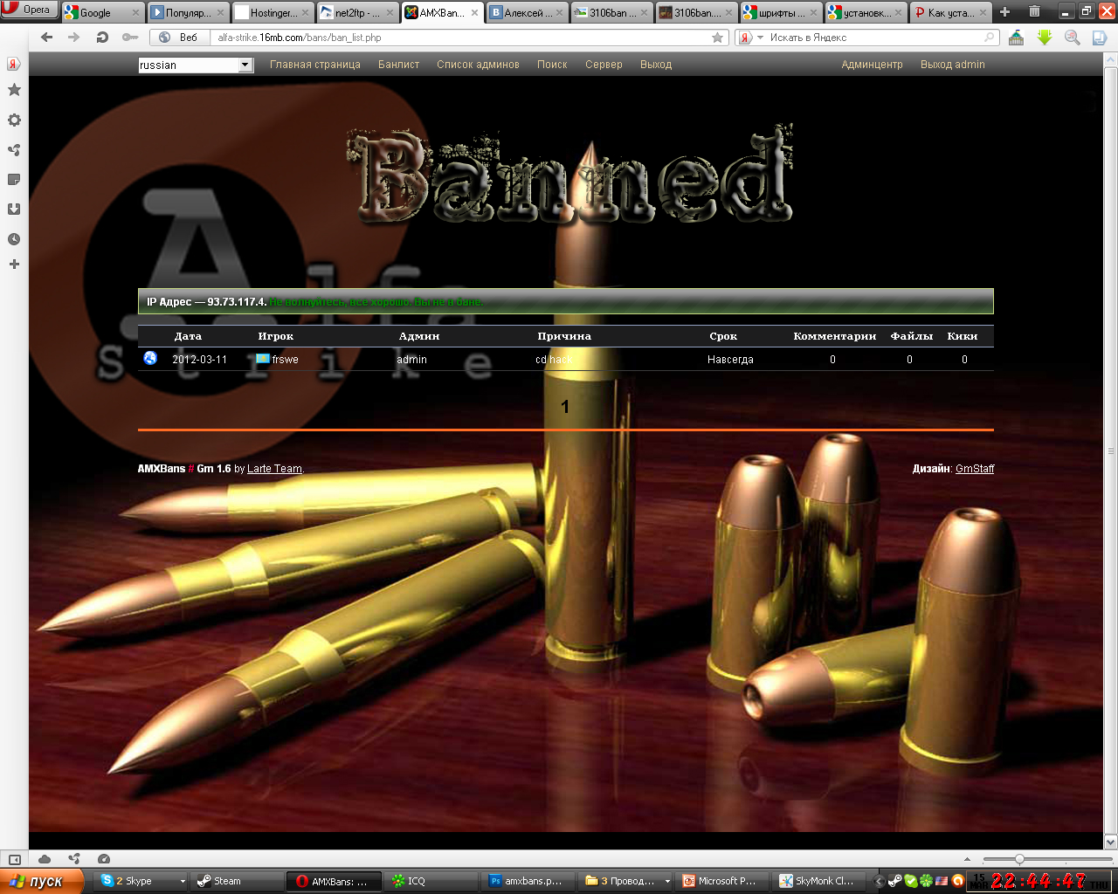1118x894 pixels.
Task: Click the Навсегда ban length cell
Action: click(730, 360)
